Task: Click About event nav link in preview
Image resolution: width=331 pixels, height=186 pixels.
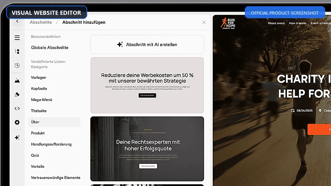Action: pos(276,23)
